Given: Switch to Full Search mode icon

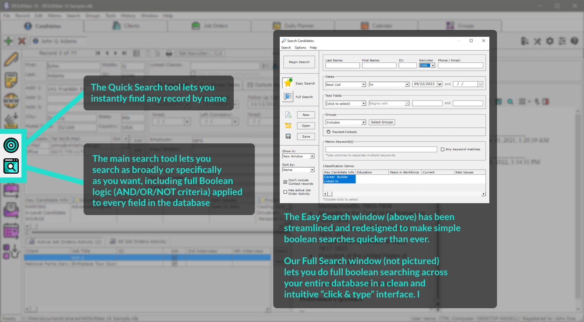Looking at the screenshot, I should [x=288, y=97].
